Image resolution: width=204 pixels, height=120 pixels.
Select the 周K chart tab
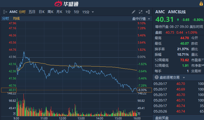point(50,12)
